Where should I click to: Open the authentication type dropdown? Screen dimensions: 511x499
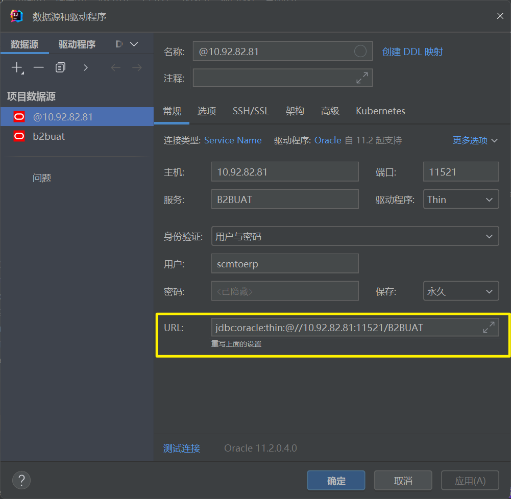click(x=355, y=236)
